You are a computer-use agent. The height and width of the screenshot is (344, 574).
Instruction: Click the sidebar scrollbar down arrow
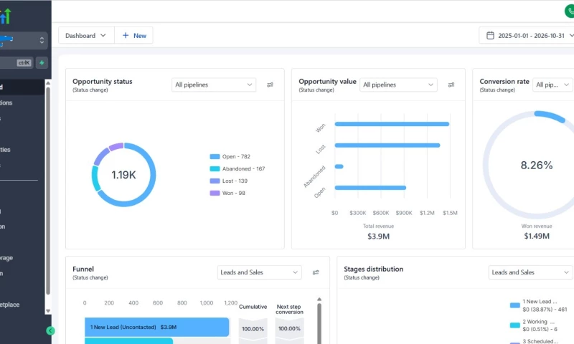[x=48, y=311]
